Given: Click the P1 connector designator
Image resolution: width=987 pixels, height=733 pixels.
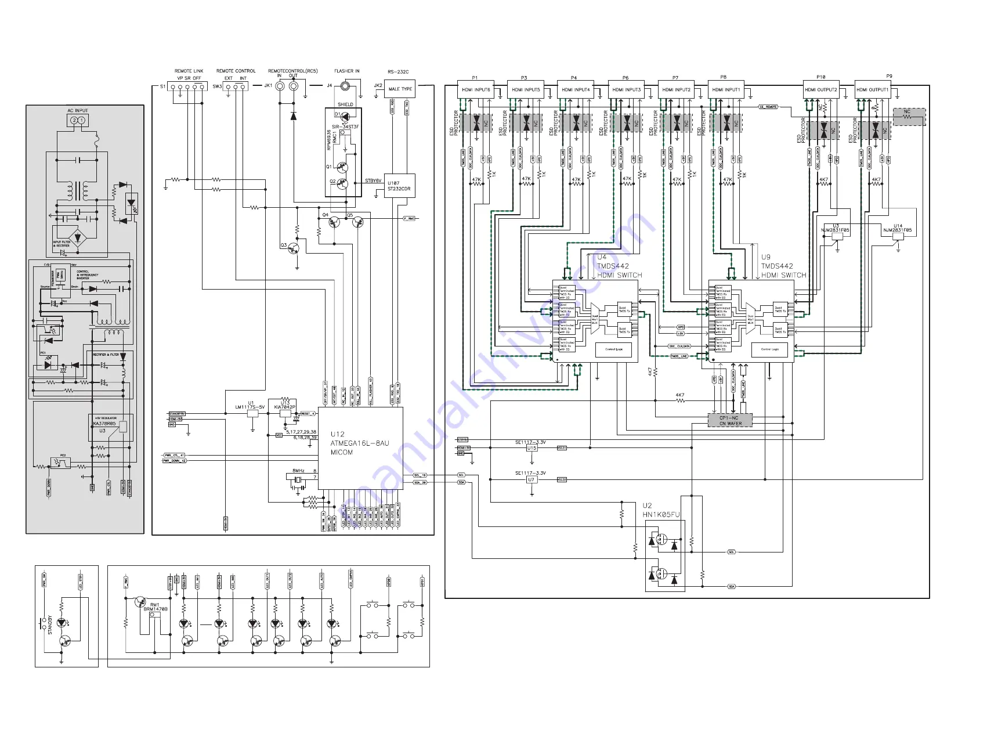Looking at the screenshot, I should click(475, 77).
